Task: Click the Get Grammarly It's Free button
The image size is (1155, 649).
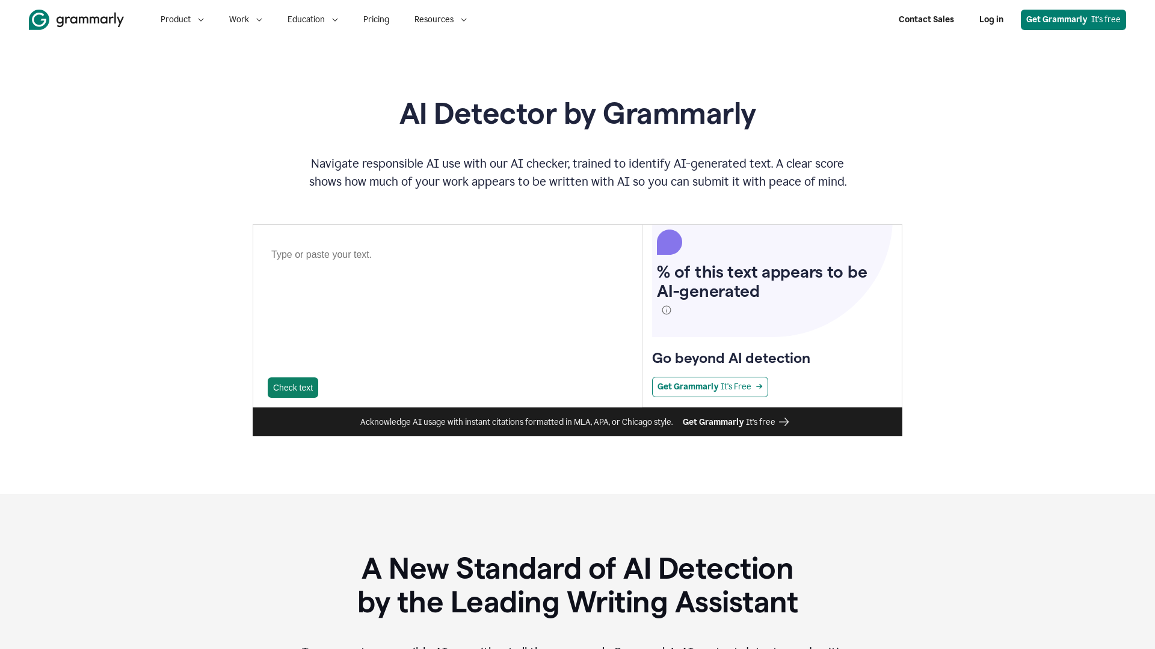Action: [x=709, y=387]
